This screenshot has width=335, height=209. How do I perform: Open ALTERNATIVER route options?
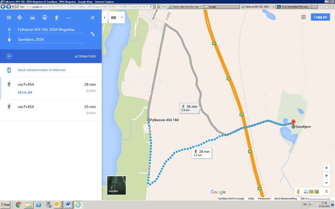[85, 57]
